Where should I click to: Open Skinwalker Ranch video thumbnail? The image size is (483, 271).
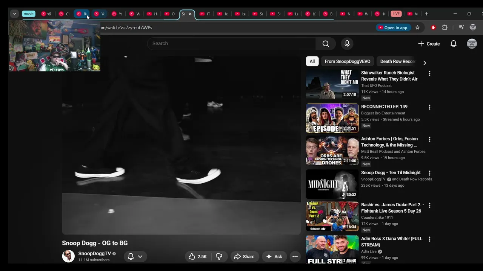332,84
